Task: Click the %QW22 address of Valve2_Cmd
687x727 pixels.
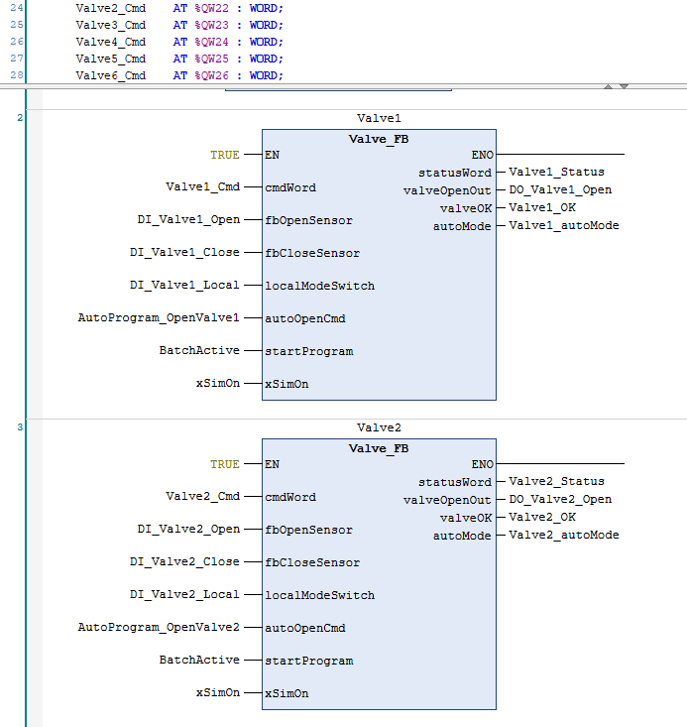Action: coord(211,8)
